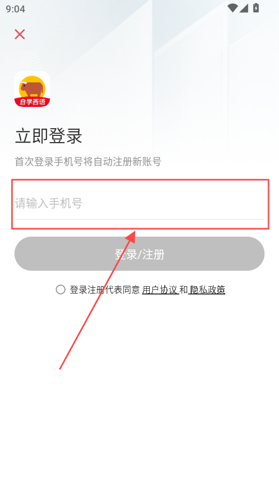Open the 隐私政策 link
This screenshot has width=279, height=496.
pyautogui.click(x=207, y=290)
